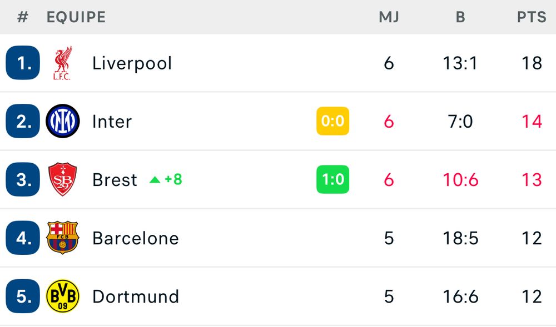Open Brest's live 1:0 score badge
The height and width of the screenshot is (327, 556).
(332, 179)
